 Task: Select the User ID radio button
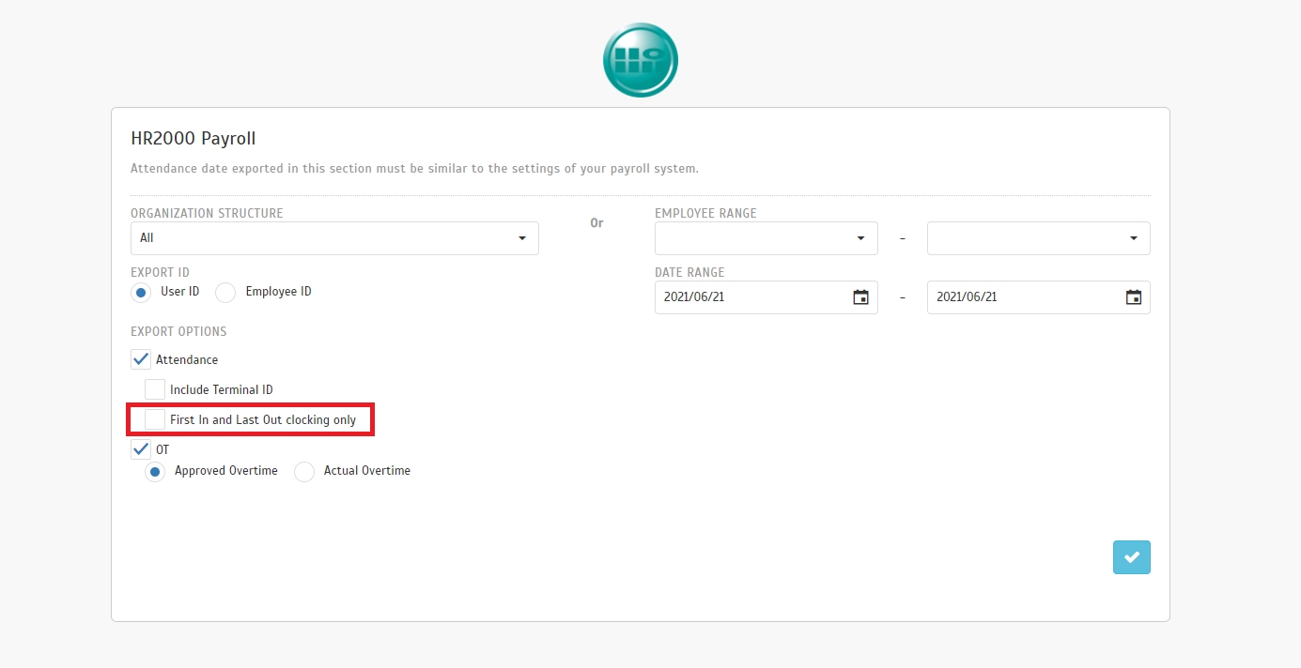[x=141, y=293]
